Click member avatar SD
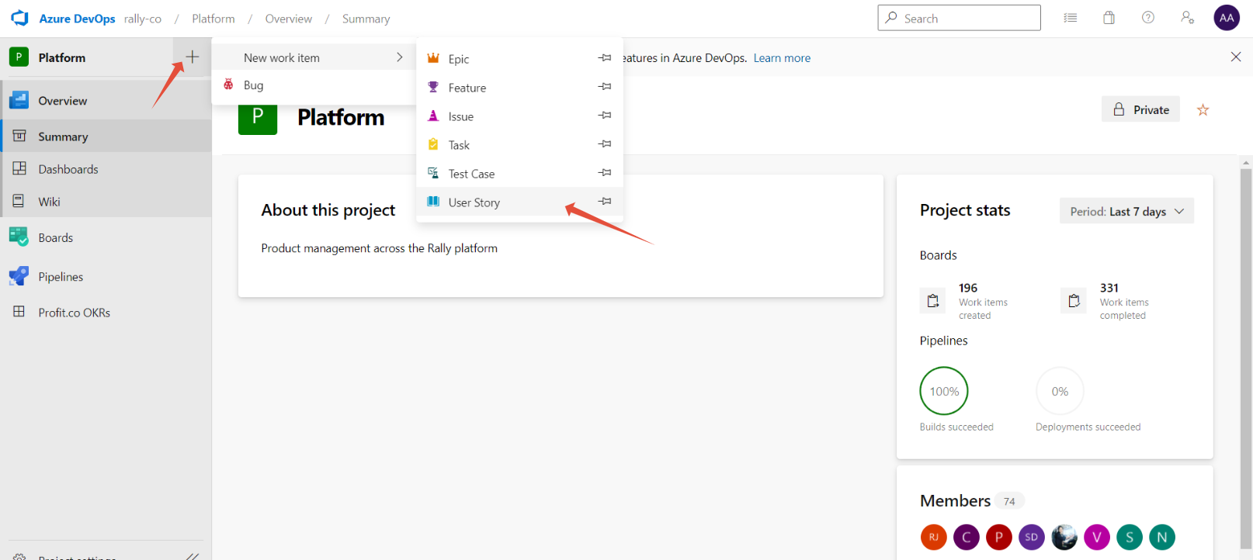This screenshot has height=560, width=1253. (x=1031, y=537)
